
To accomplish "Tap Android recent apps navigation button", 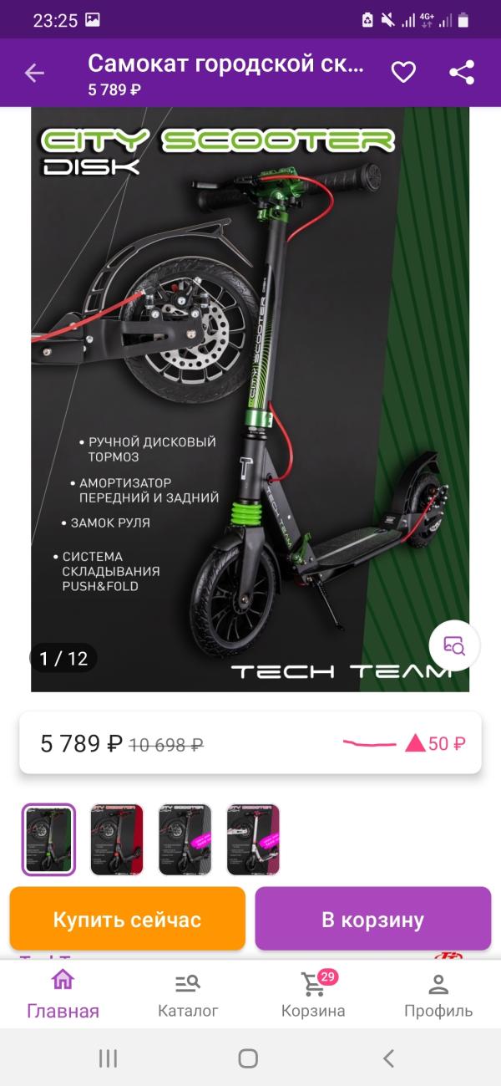I will point(108,1058).
